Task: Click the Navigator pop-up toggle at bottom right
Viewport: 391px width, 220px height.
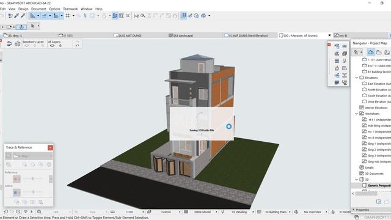Action: [x=357, y=218]
